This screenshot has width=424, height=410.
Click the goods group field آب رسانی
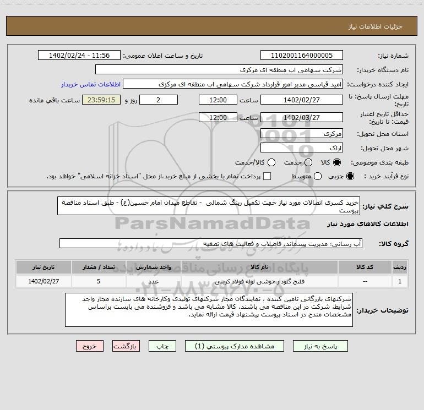pyautogui.click(x=211, y=243)
